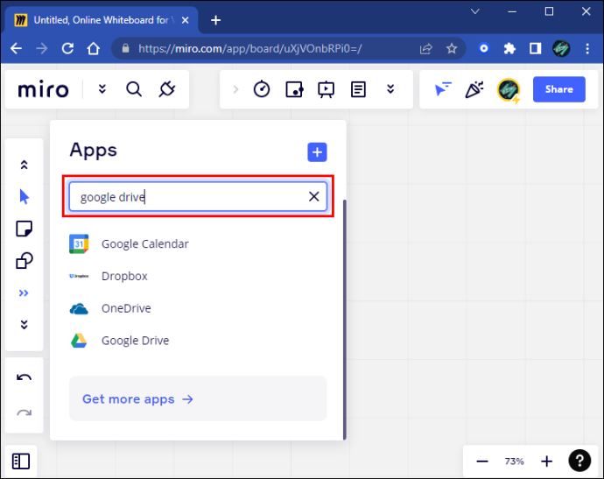The image size is (604, 479).
Task: Redo the last action
Action: 24,412
